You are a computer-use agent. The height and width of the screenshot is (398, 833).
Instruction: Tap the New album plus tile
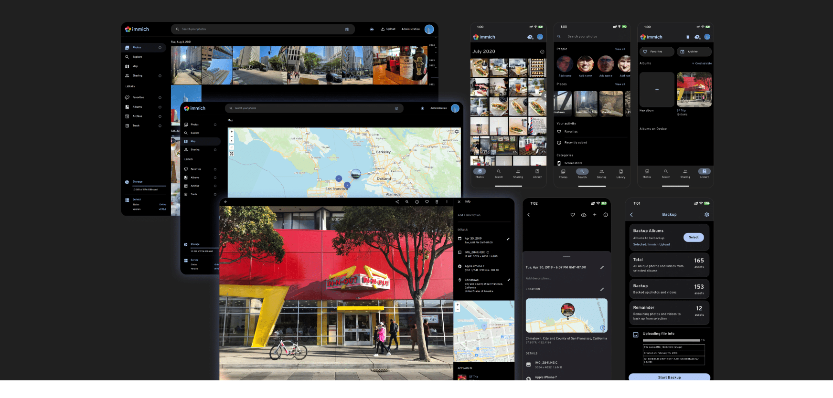[x=657, y=90]
